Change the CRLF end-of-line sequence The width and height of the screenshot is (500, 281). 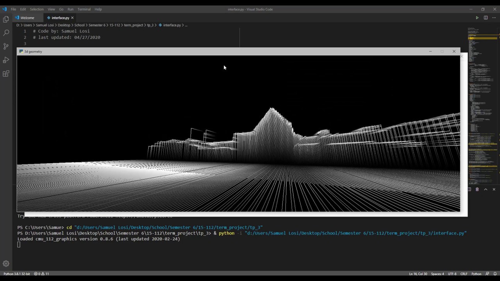[x=464, y=274]
